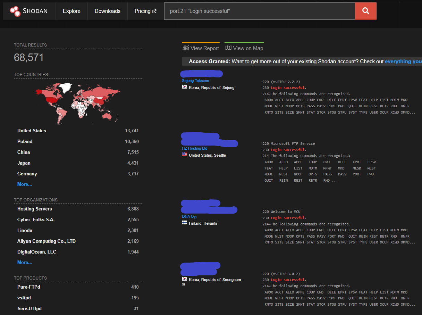
Task: Filter results by Poland
Action: point(25,141)
